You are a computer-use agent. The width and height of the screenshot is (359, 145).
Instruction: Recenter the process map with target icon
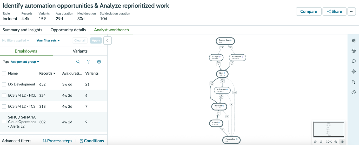(315, 142)
